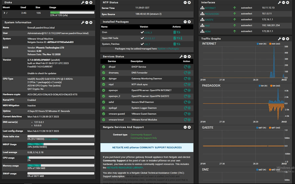Remove the Cron package via trash icon
The width and height of the screenshot is (295, 184).
coord(175,32)
